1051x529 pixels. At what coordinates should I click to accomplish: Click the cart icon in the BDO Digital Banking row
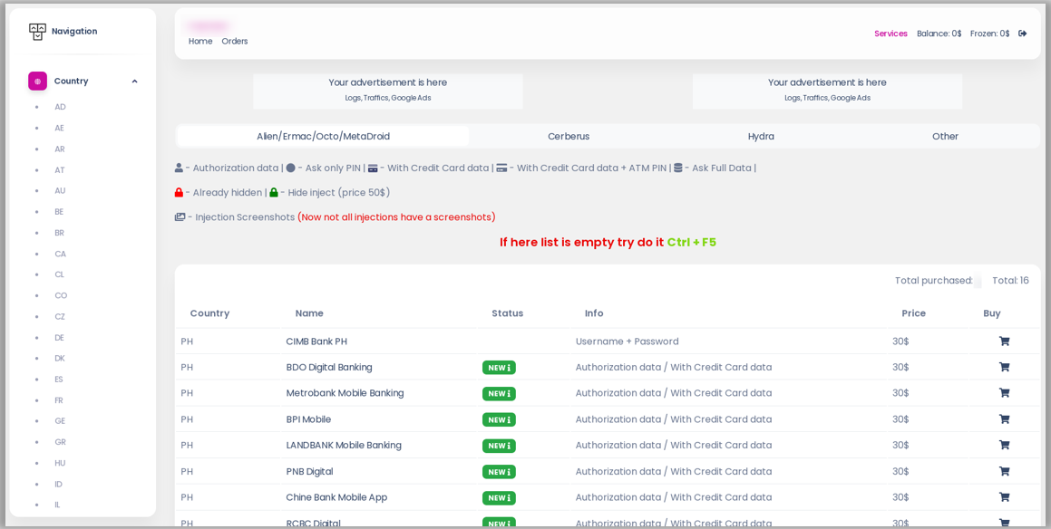point(1004,367)
